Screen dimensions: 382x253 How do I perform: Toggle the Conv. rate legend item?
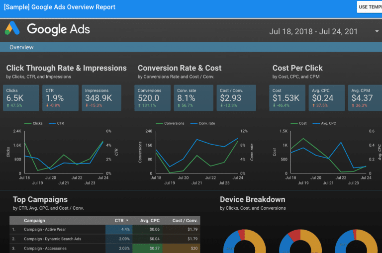199,123
